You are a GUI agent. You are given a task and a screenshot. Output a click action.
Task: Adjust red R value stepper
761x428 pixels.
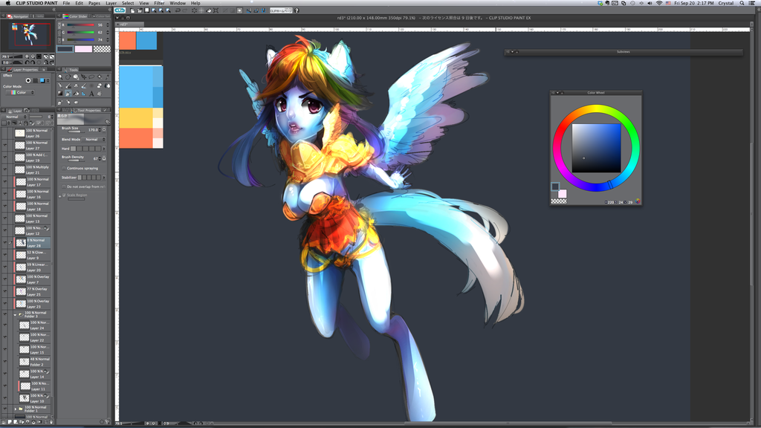[108, 25]
